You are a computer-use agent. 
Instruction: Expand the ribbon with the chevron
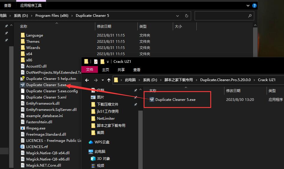pyautogui.click(x=248, y=6)
